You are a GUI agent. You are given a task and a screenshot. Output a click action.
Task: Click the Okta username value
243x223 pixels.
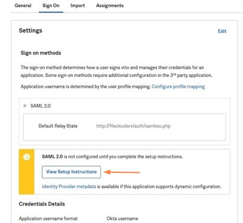(122, 219)
